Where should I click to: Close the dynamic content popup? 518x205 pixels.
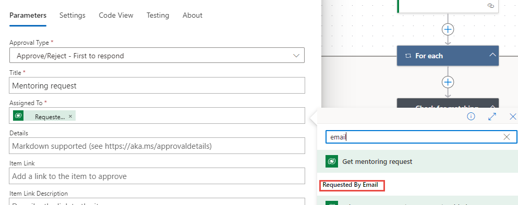pos(513,117)
